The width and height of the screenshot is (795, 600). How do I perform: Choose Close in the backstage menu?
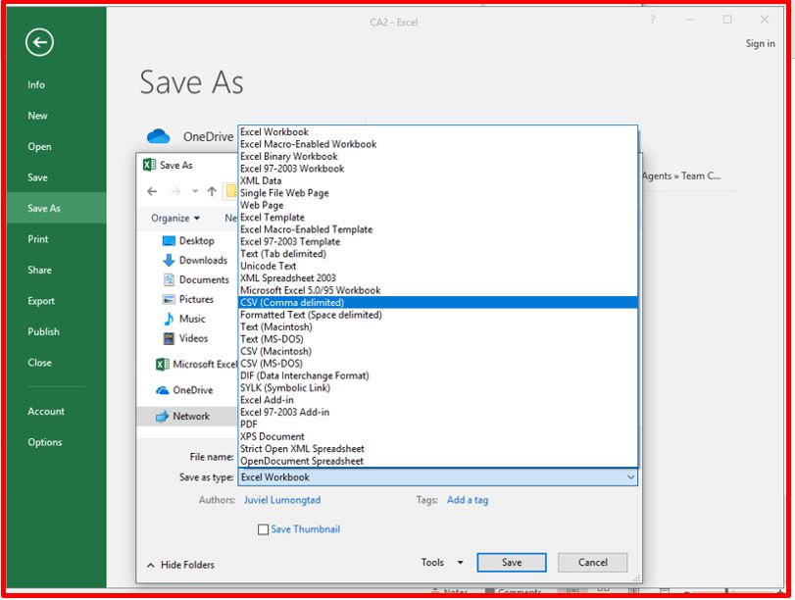56,363
